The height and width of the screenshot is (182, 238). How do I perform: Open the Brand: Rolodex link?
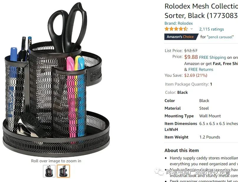coord(178,23)
